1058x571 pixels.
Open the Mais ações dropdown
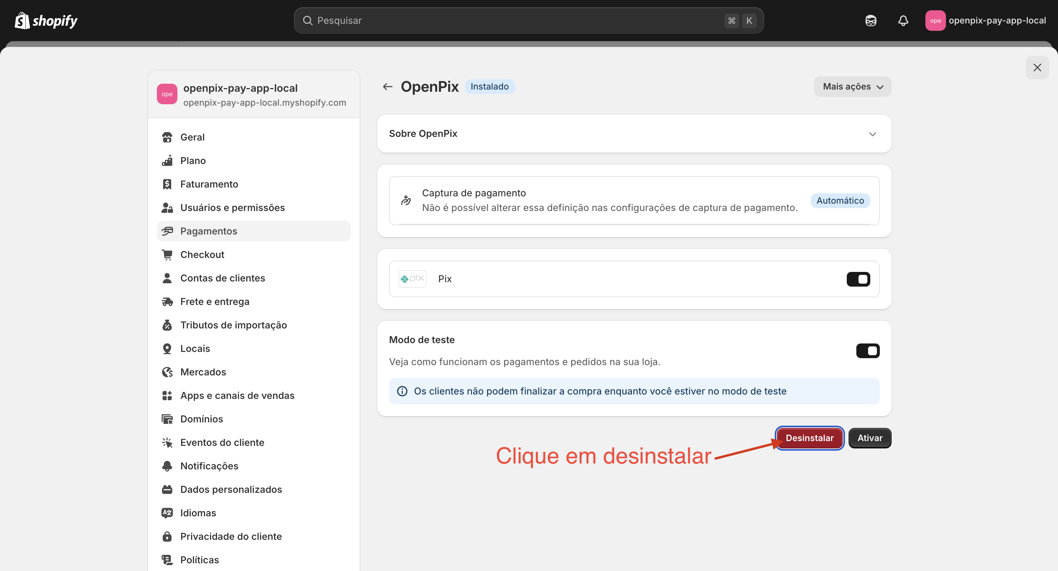[852, 86]
